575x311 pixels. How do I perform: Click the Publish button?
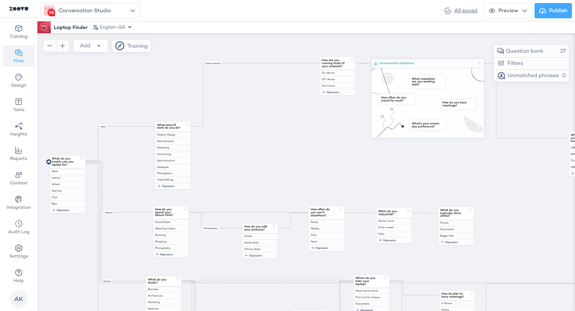(x=553, y=11)
